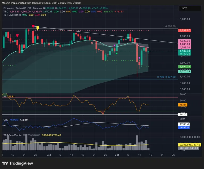
Task: Click the TradingView logo at bottom left
Action: (x=18, y=163)
